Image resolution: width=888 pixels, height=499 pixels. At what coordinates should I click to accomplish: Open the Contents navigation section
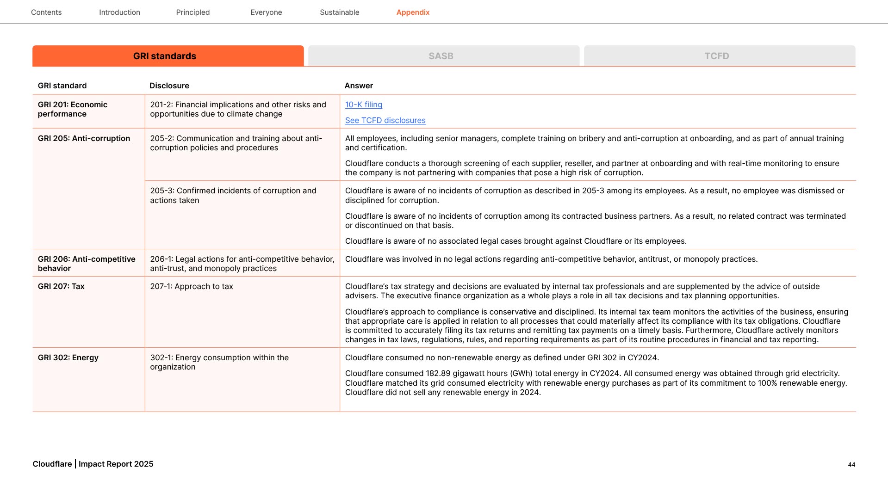pyautogui.click(x=46, y=12)
